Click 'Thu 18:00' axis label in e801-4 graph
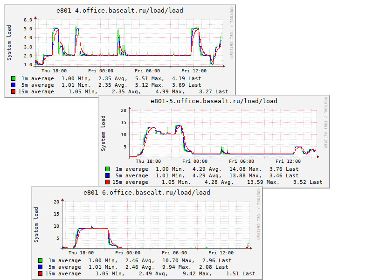The height and width of the screenshot is (280, 373). click(x=54, y=71)
